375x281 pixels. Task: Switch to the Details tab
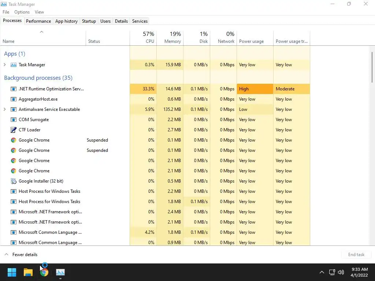pyautogui.click(x=121, y=21)
